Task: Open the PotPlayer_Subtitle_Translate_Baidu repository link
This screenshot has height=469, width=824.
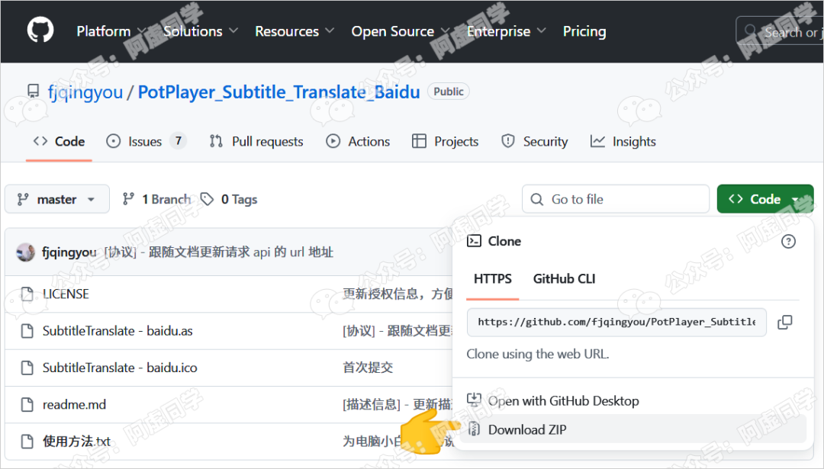Action: 278,92
